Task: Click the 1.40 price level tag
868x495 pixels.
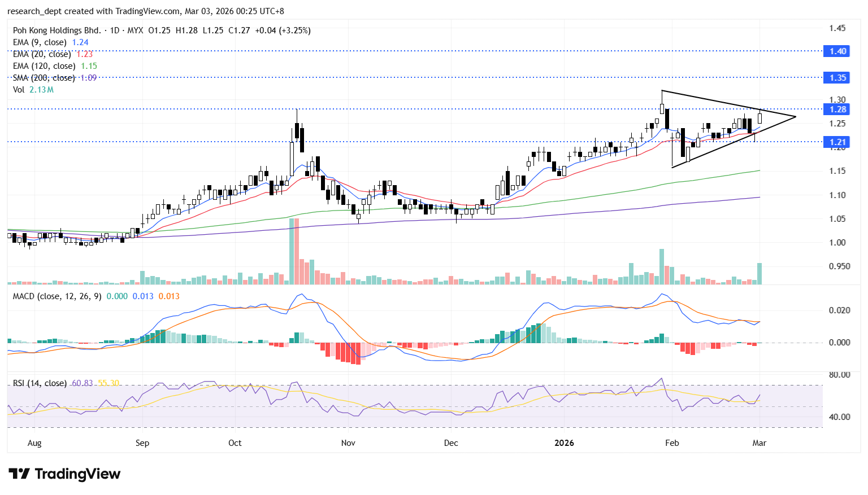Action: click(837, 51)
